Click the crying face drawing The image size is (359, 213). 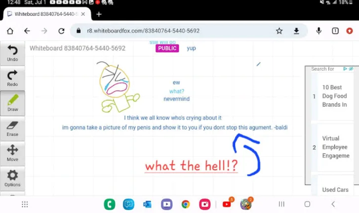click(x=118, y=87)
